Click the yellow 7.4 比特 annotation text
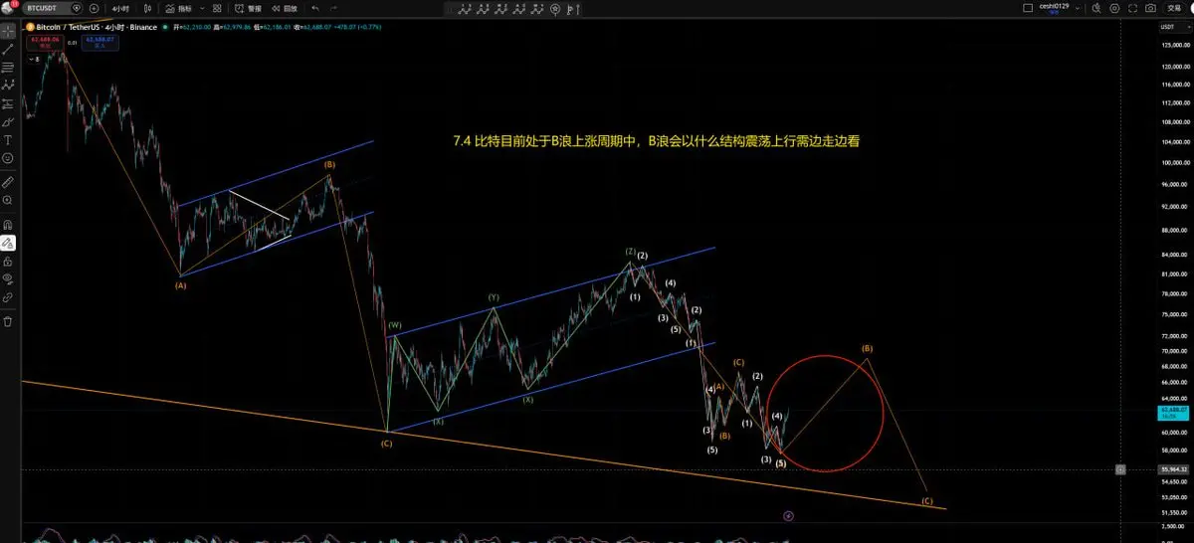 655,141
